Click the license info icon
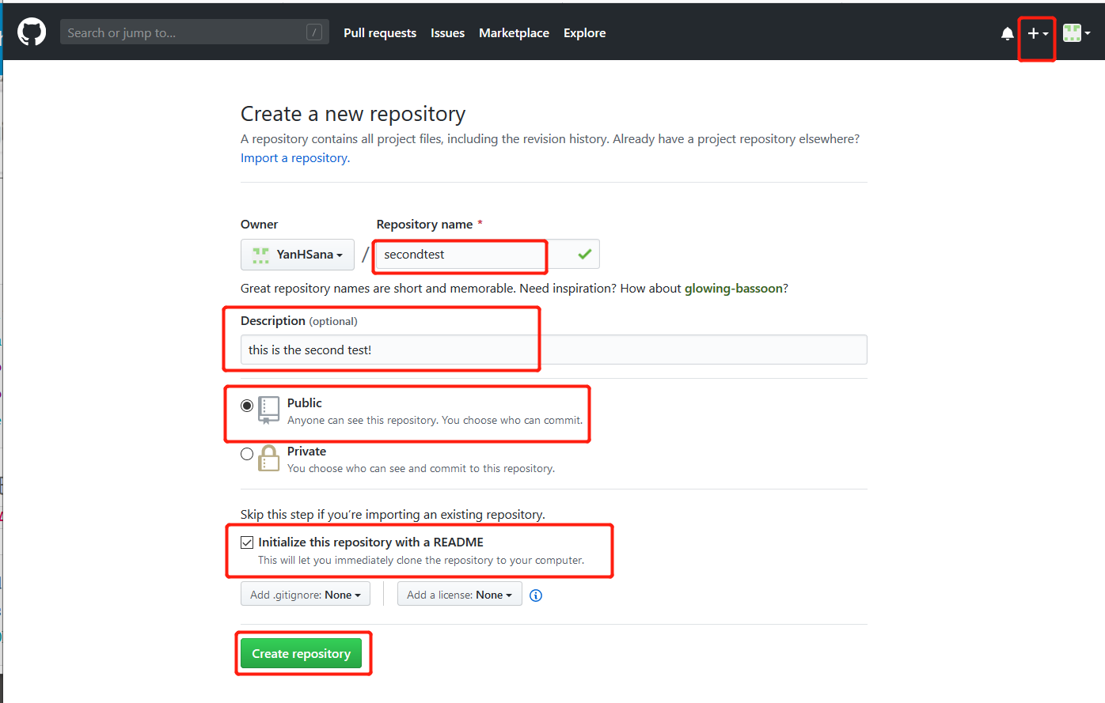The height and width of the screenshot is (703, 1105). (536, 595)
